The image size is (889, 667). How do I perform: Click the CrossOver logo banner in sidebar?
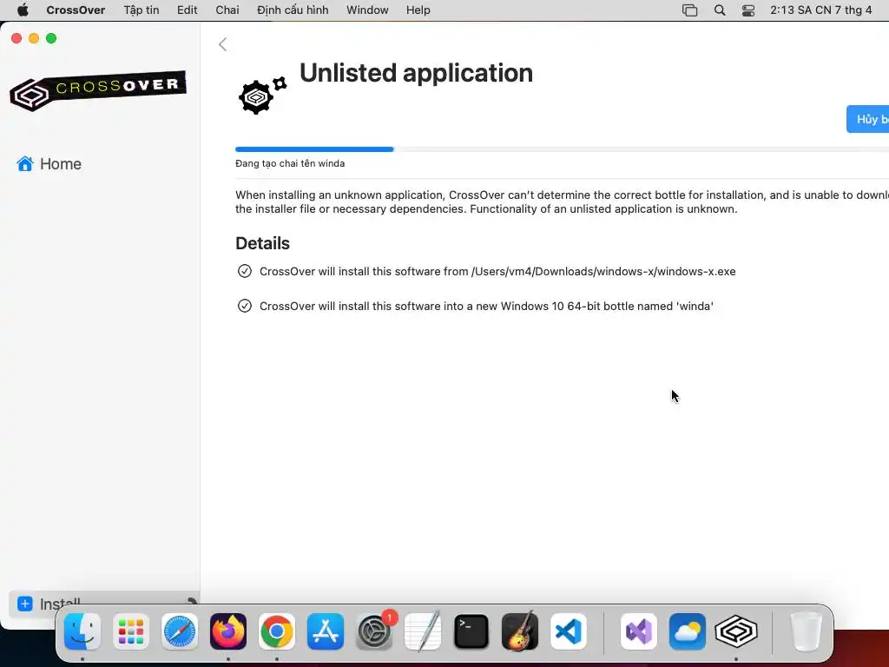click(x=98, y=90)
